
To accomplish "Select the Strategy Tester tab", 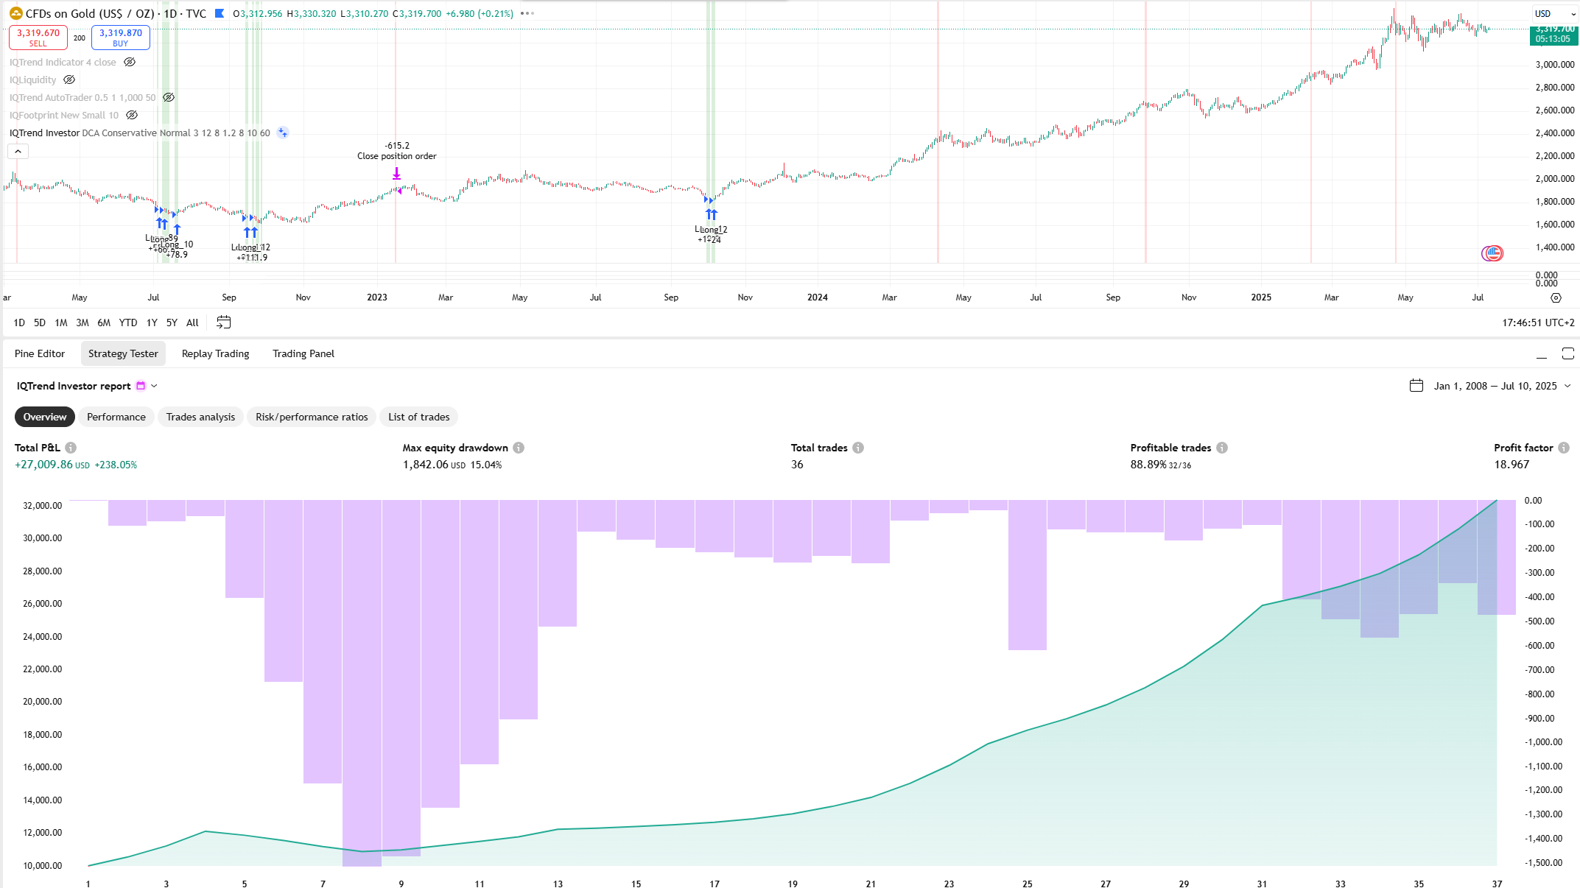I will point(123,353).
